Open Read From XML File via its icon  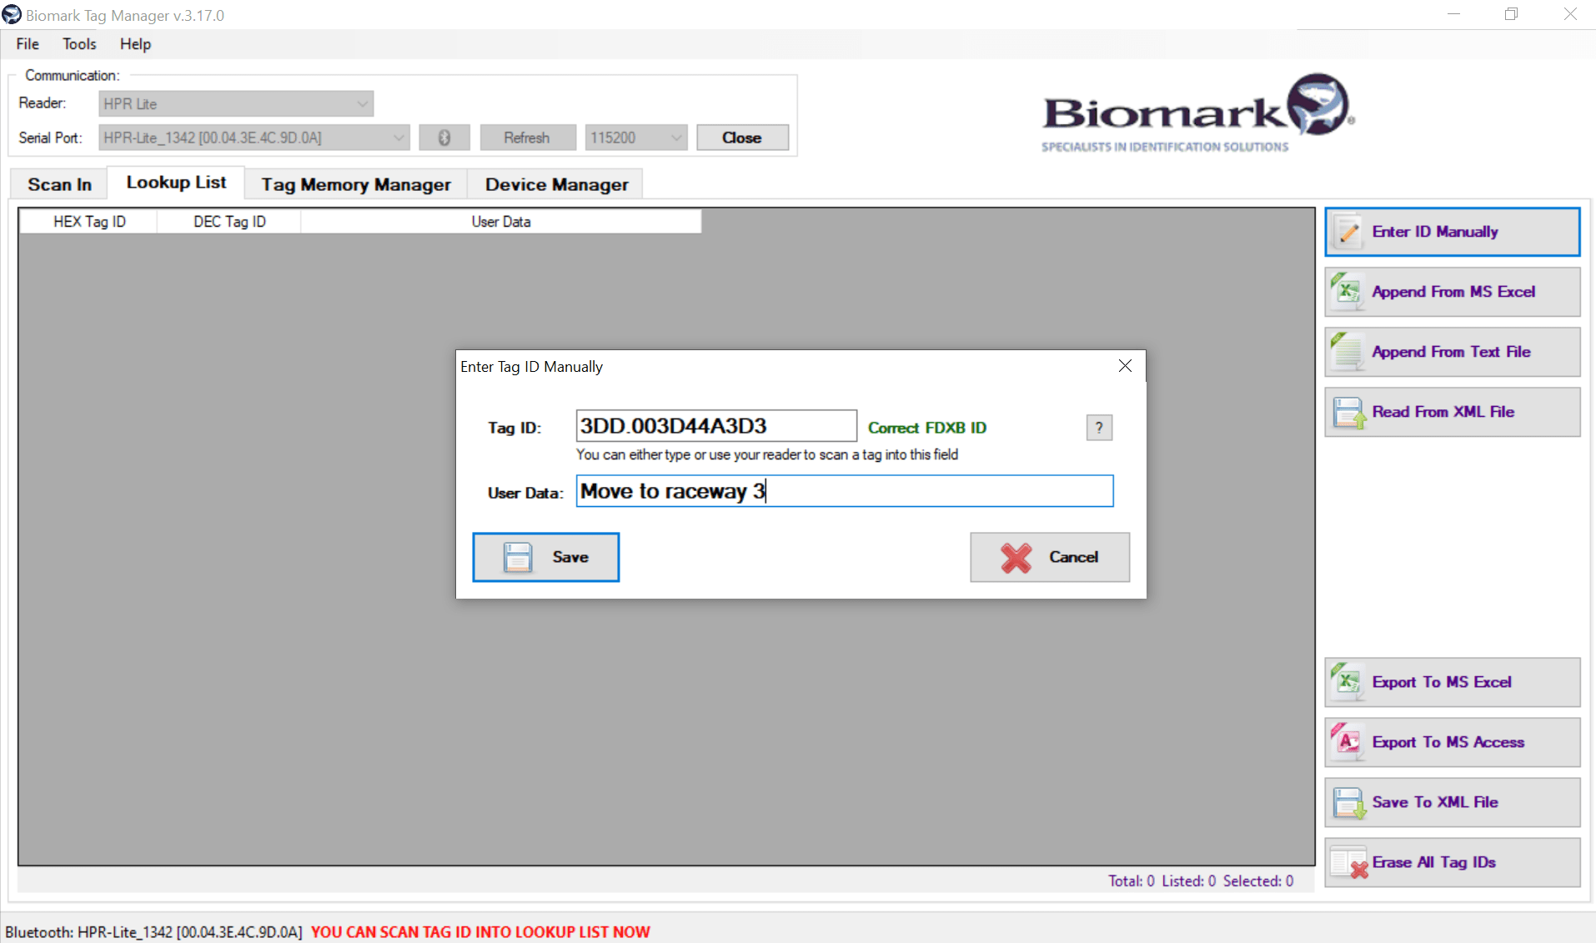tap(1348, 412)
